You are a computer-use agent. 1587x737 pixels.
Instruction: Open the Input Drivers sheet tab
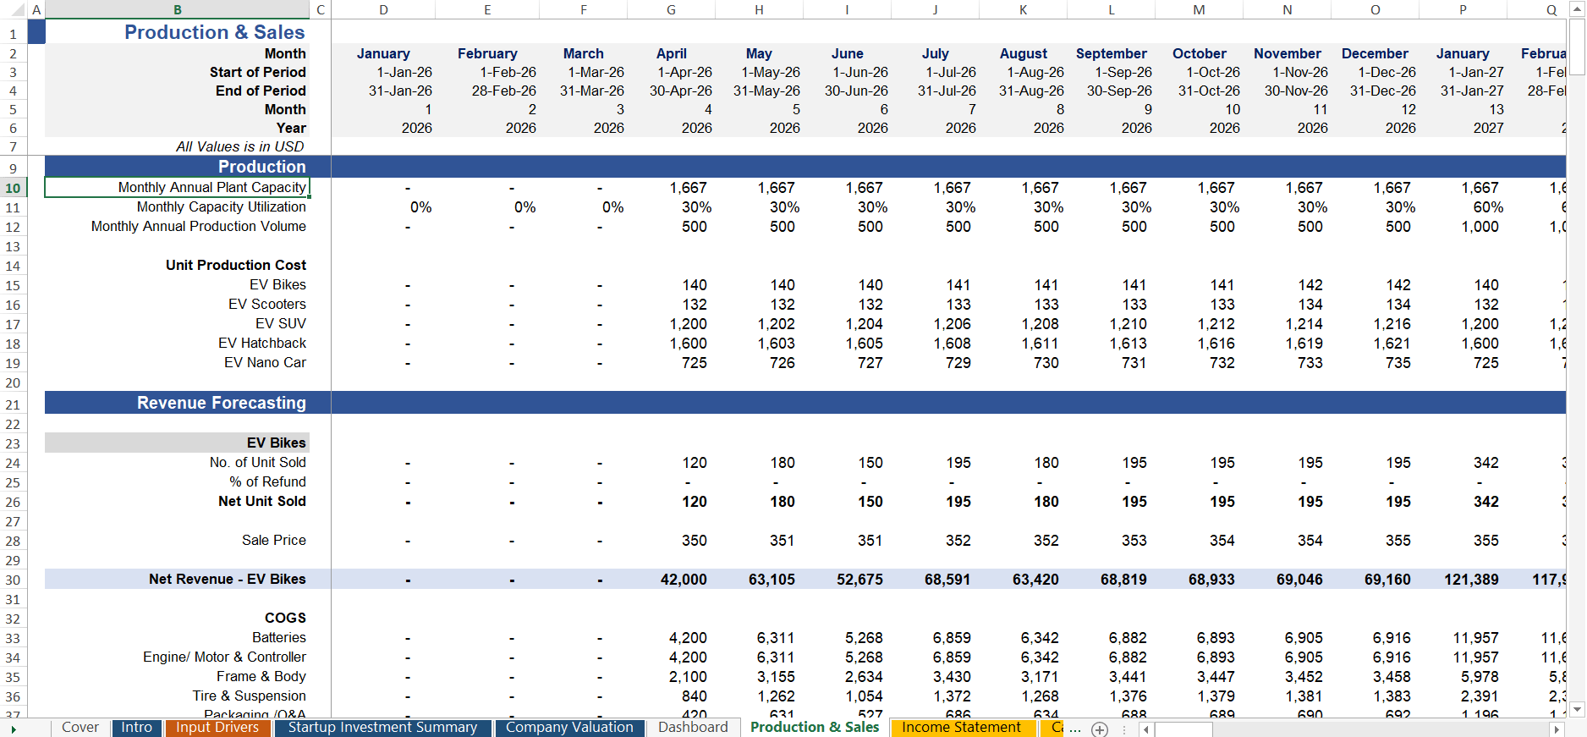coord(217,728)
